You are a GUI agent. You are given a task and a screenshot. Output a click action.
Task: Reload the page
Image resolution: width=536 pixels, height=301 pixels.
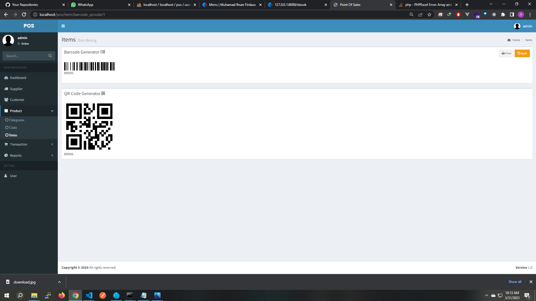pyautogui.click(x=24, y=14)
